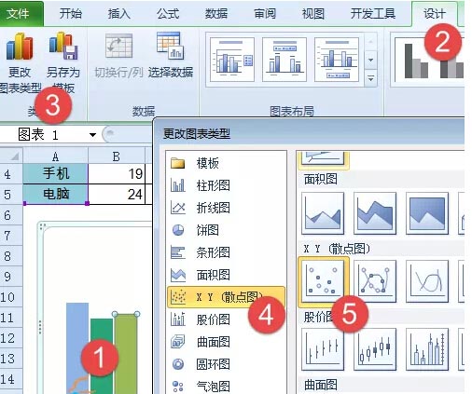The image size is (472, 394).
Task: Select scatter with smooth lines subtype
Action: tap(427, 281)
